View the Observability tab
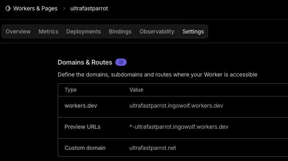The width and height of the screenshot is (288, 161). click(157, 31)
